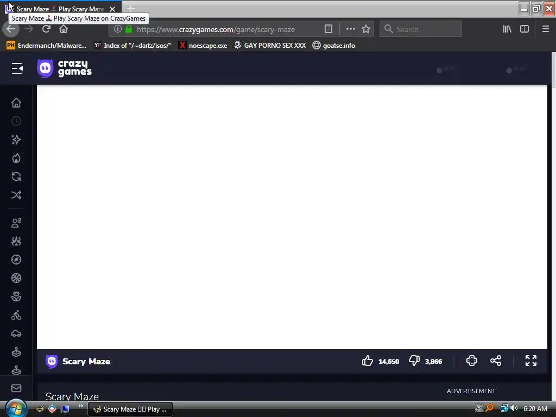Open Recently played clock icon
The width and height of the screenshot is (556, 417).
click(16, 121)
